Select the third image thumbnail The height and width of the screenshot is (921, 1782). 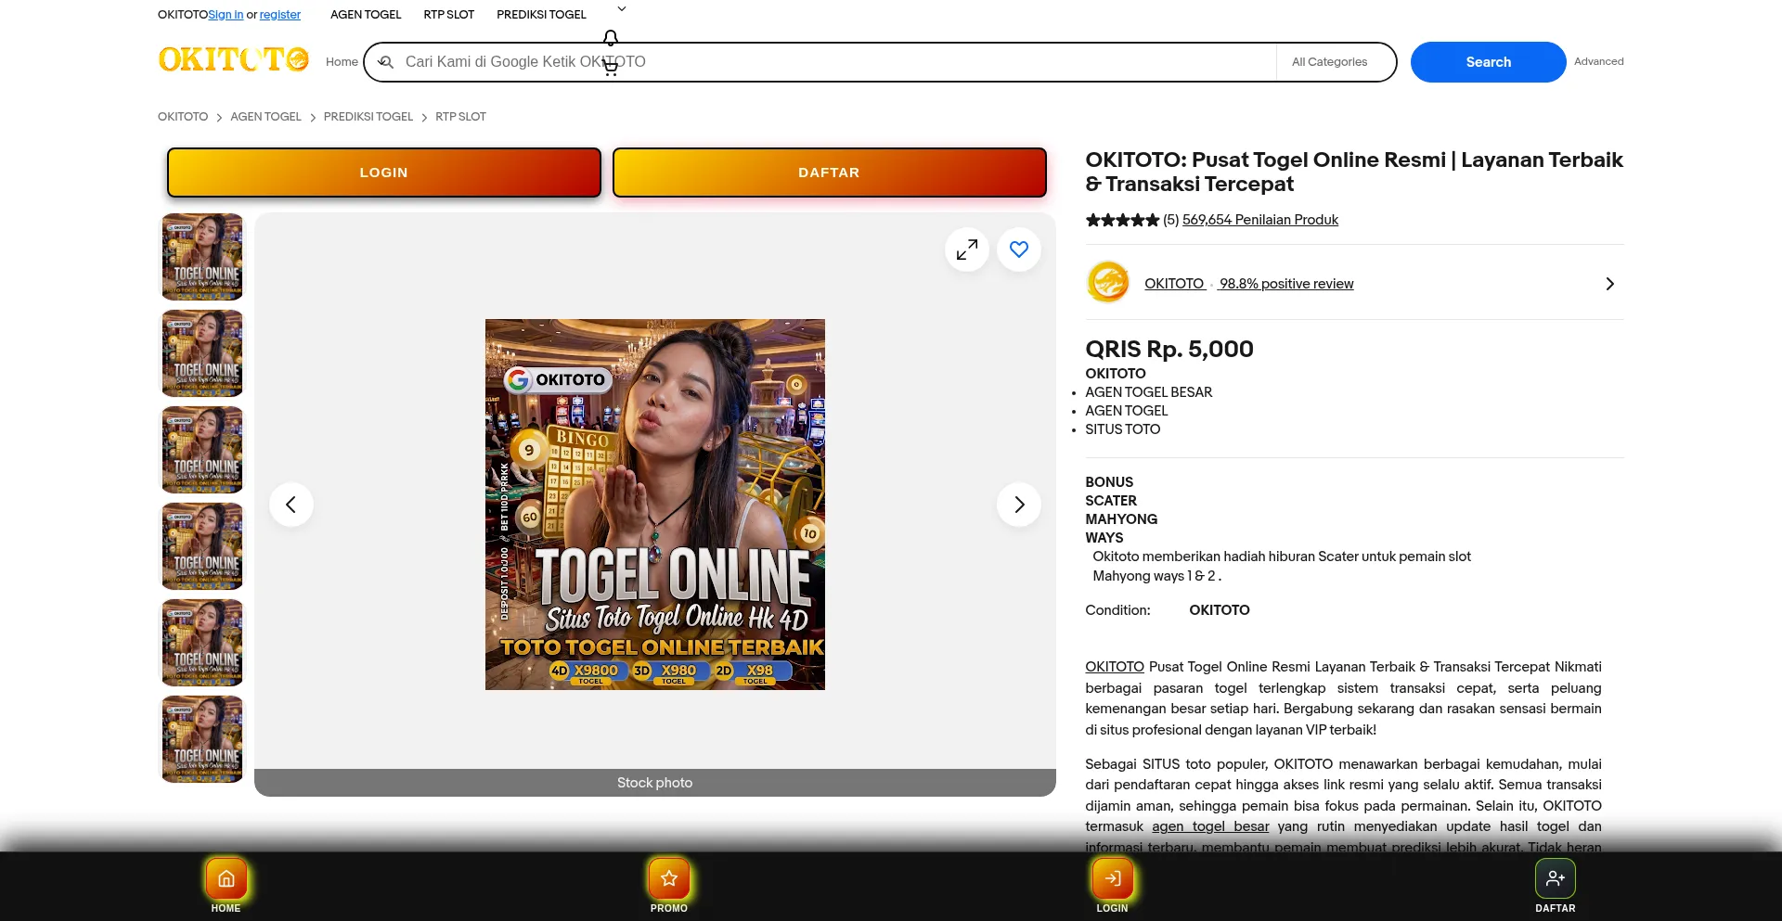pos(202,450)
